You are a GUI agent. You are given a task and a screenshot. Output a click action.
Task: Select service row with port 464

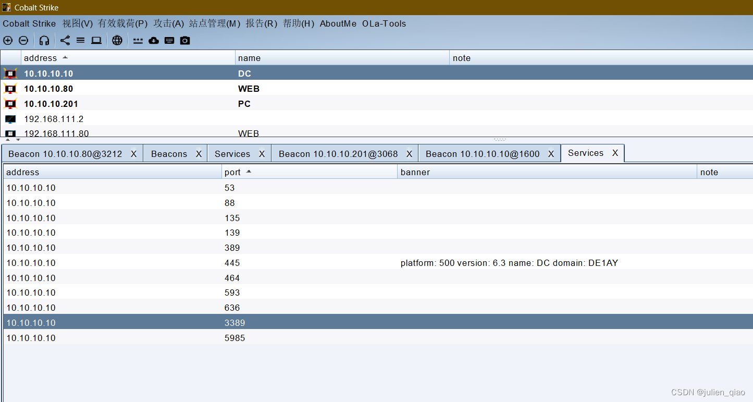(x=378, y=278)
